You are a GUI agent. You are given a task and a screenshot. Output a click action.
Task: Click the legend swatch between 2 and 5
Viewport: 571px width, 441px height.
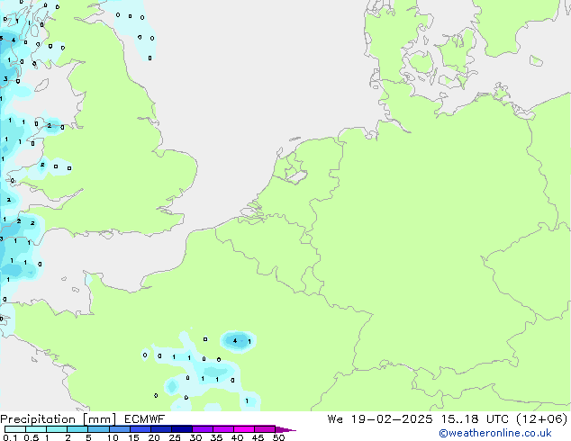tap(77, 429)
